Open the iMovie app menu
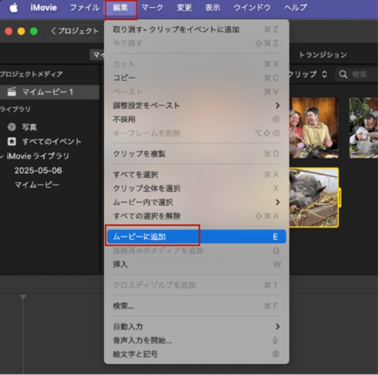Viewport: 378px width, 375px height. pyautogui.click(x=43, y=8)
